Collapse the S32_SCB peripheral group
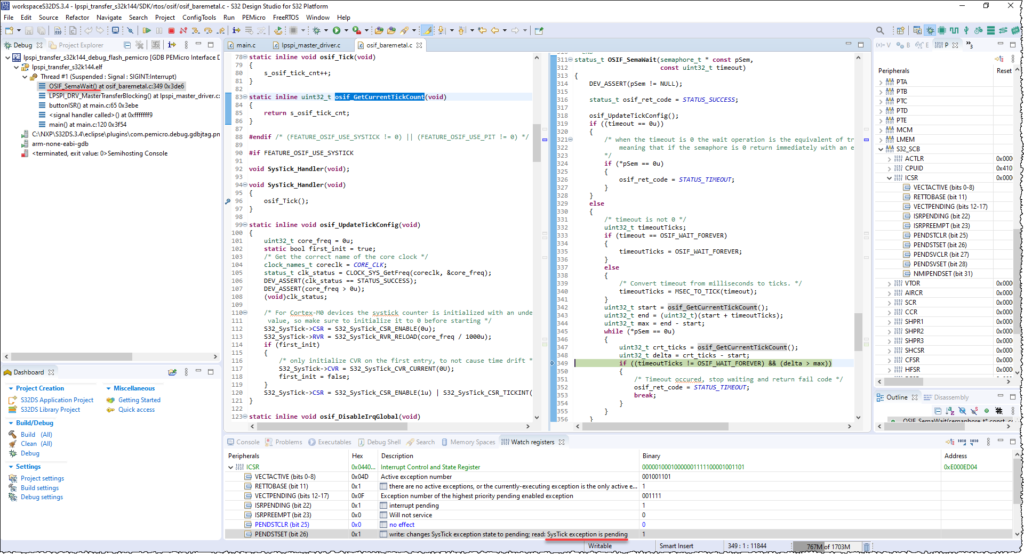The height and width of the screenshot is (554, 1024). (x=881, y=149)
